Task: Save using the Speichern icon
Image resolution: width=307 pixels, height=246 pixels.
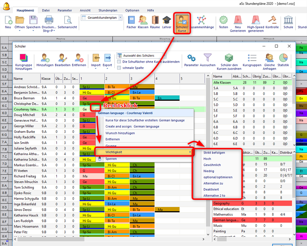Action: click(x=33, y=20)
